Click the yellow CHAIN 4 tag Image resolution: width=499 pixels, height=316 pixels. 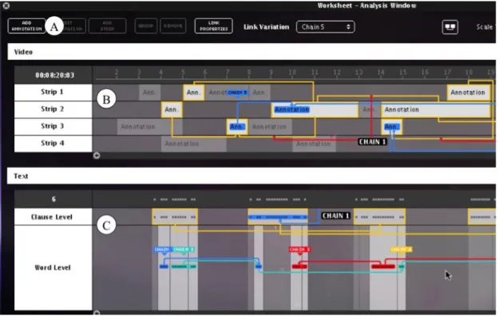point(401,250)
